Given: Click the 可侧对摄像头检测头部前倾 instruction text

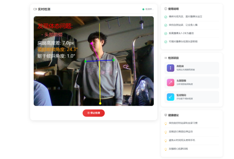Looking at the screenshot, I should [183, 41].
